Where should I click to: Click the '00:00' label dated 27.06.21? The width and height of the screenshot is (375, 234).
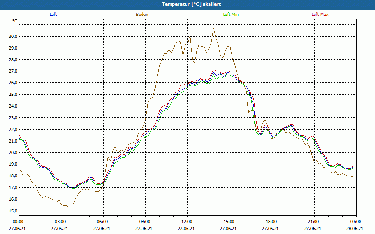[x=17, y=222]
